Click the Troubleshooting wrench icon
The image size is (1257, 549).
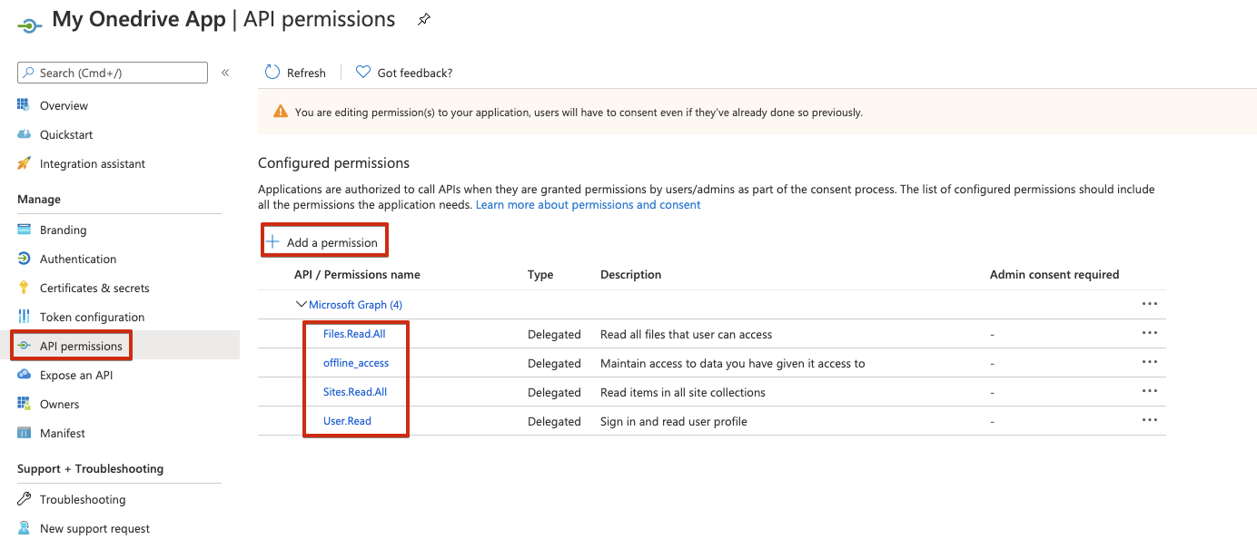point(24,499)
